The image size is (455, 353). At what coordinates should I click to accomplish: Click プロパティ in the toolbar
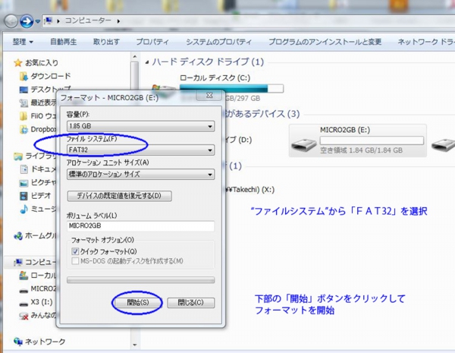[x=152, y=41]
